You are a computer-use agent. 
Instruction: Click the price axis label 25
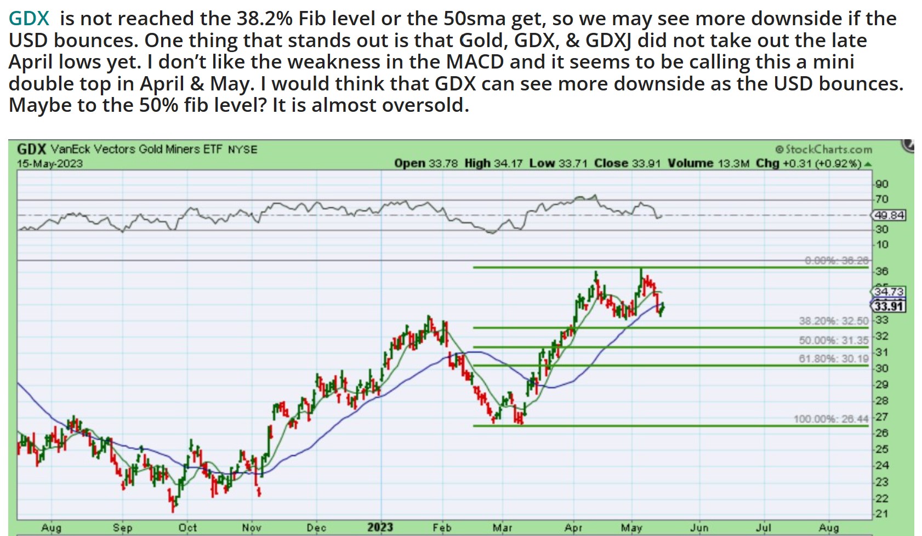click(882, 449)
